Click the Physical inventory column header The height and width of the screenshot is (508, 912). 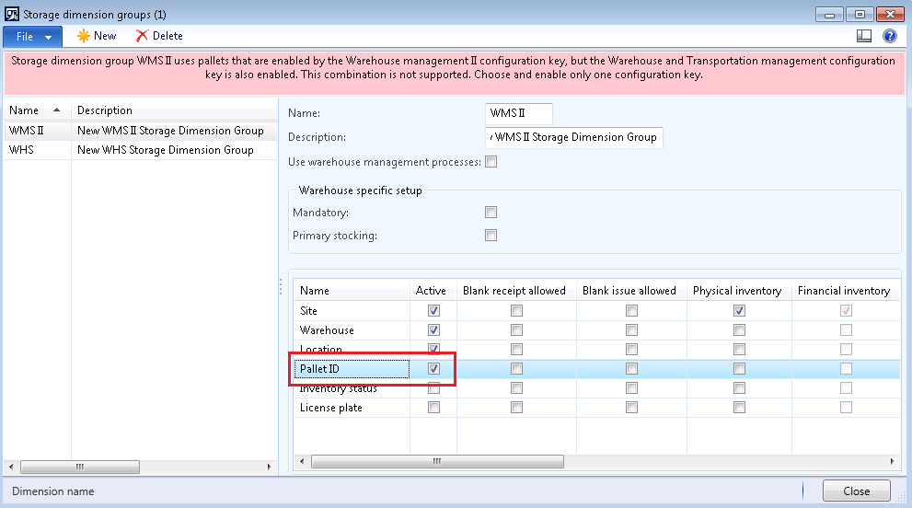(736, 291)
